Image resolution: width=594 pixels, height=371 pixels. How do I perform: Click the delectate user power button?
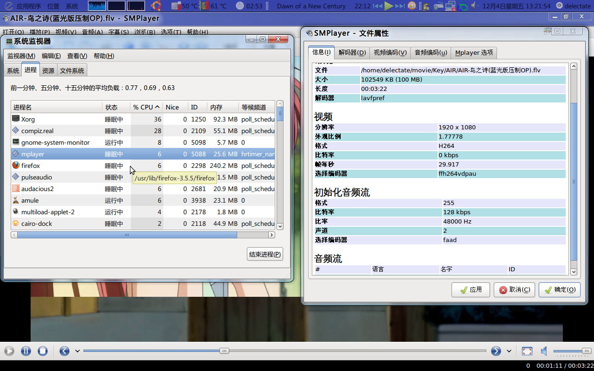pyautogui.click(x=574, y=6)
